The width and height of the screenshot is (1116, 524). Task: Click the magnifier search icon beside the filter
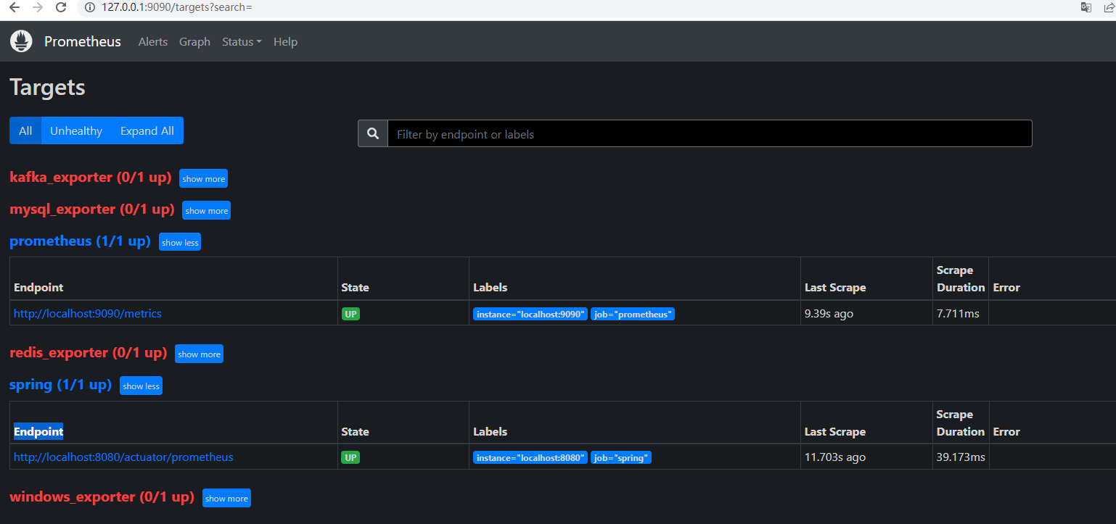373,133
